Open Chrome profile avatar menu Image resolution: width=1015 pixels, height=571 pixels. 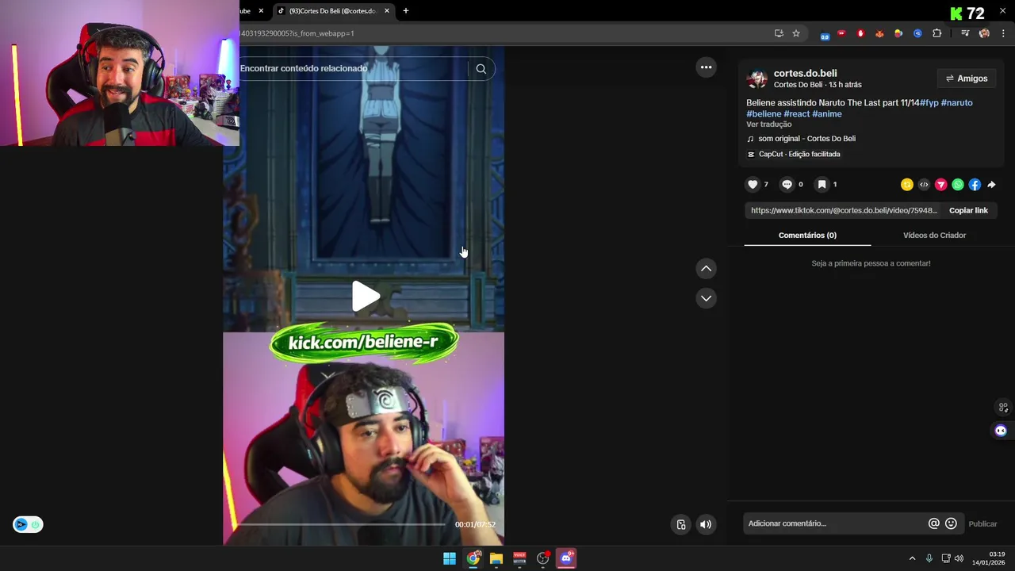(x=984, y=33)
